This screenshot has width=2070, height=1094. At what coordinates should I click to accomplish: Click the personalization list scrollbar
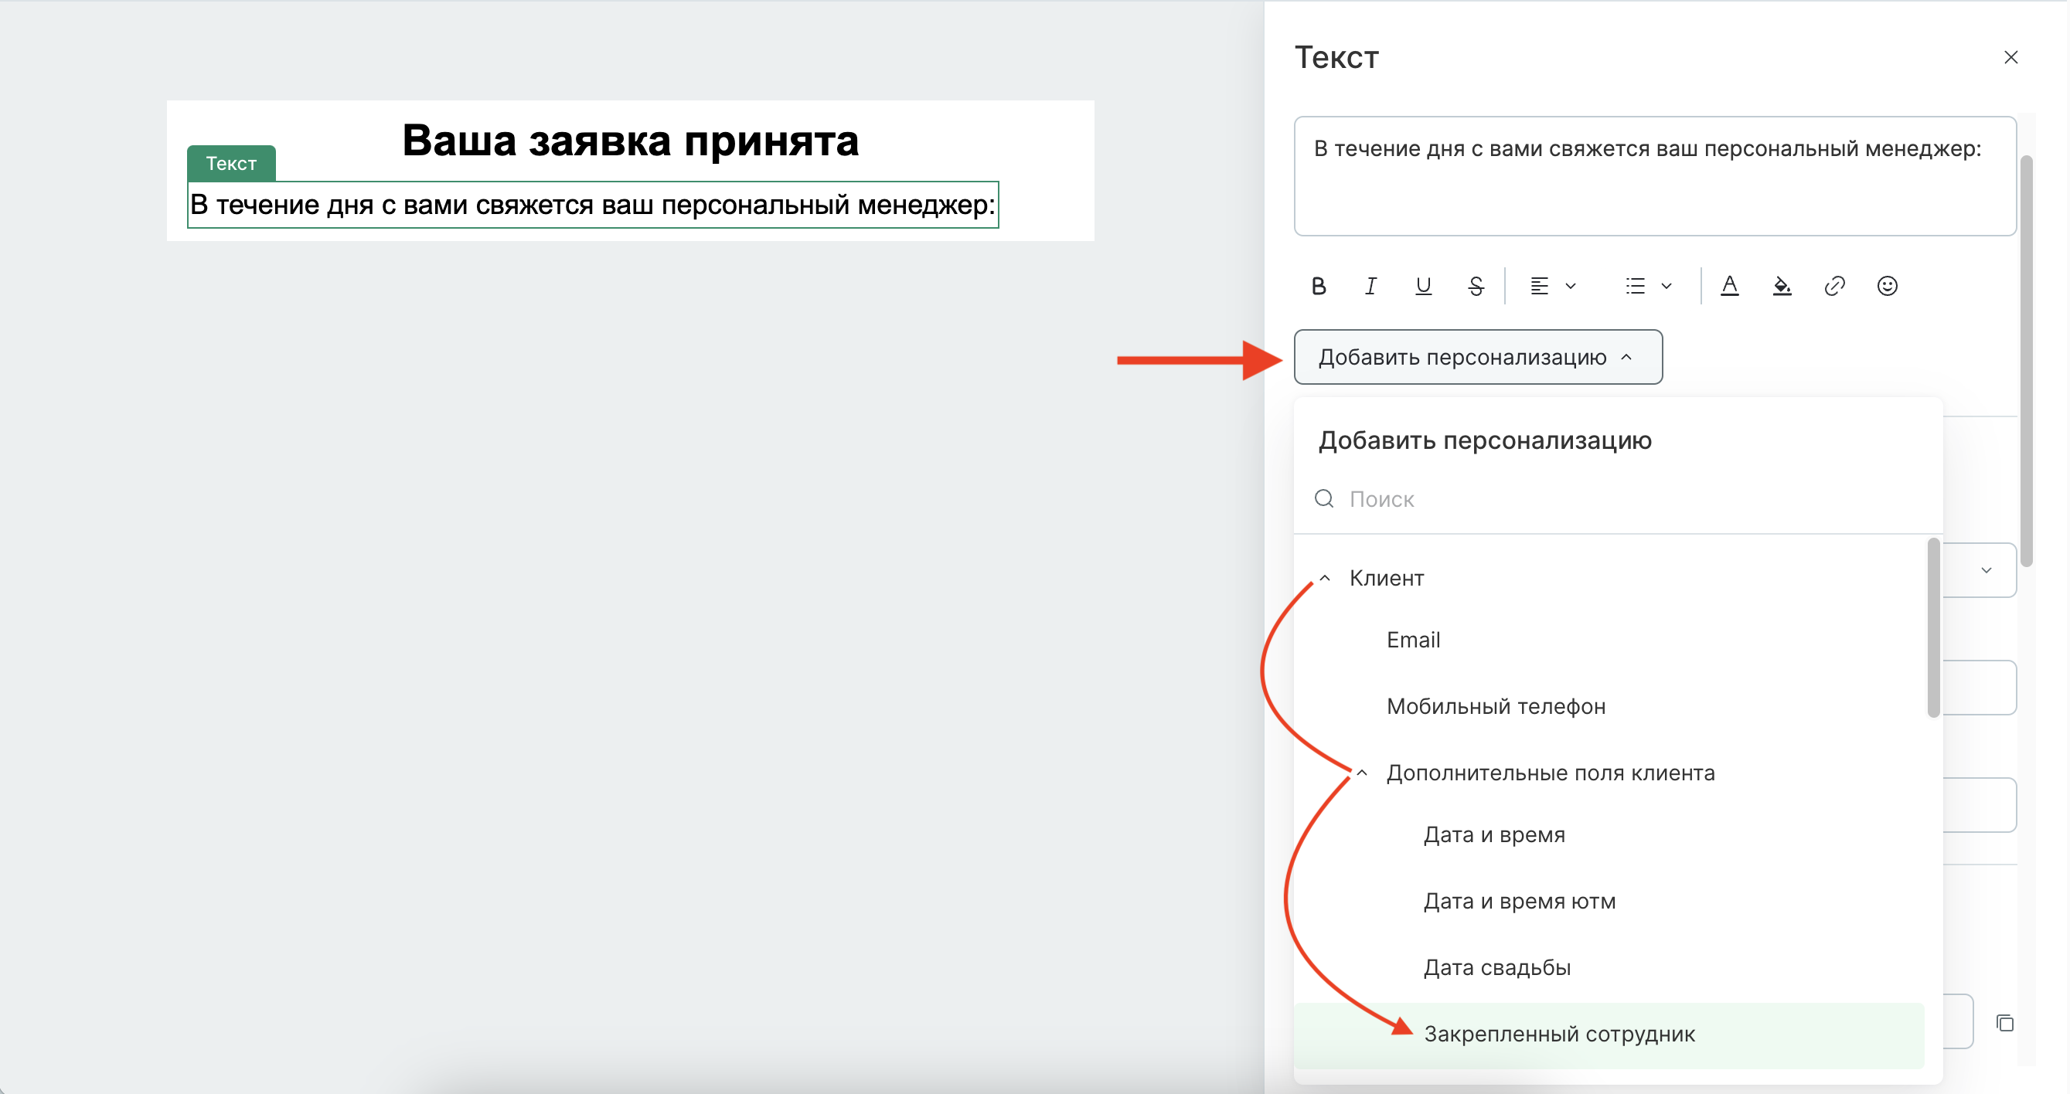(x=1933, y=628)
